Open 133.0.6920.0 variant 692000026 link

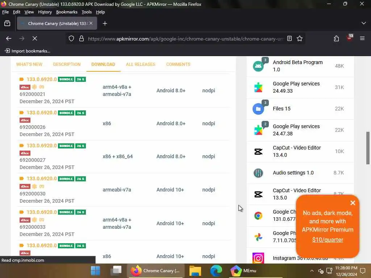click(x=42, y=113)
